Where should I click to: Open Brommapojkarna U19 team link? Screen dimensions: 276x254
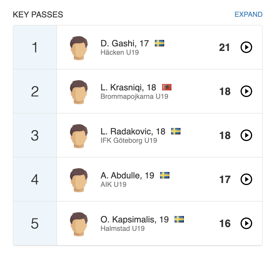(134, 96)
